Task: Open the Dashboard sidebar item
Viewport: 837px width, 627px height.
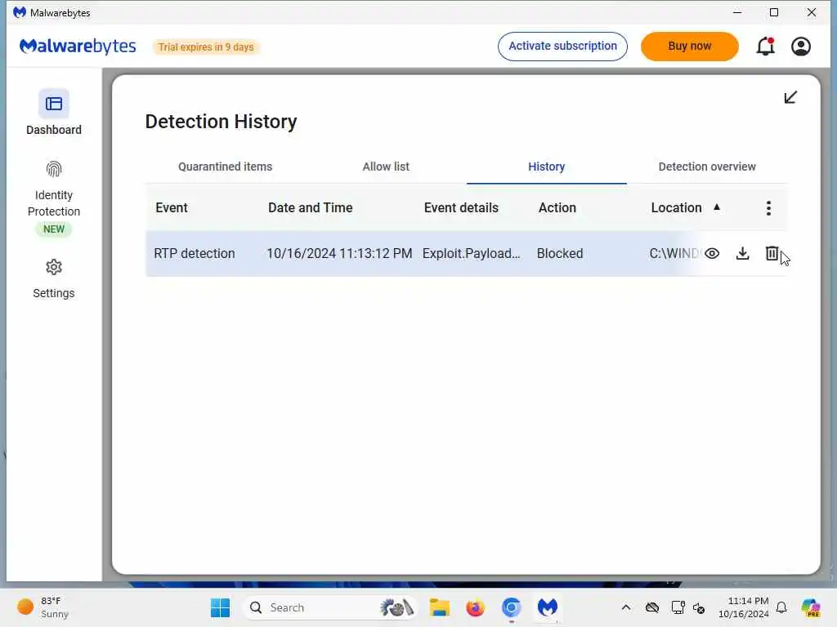Action: click(53, 113)
